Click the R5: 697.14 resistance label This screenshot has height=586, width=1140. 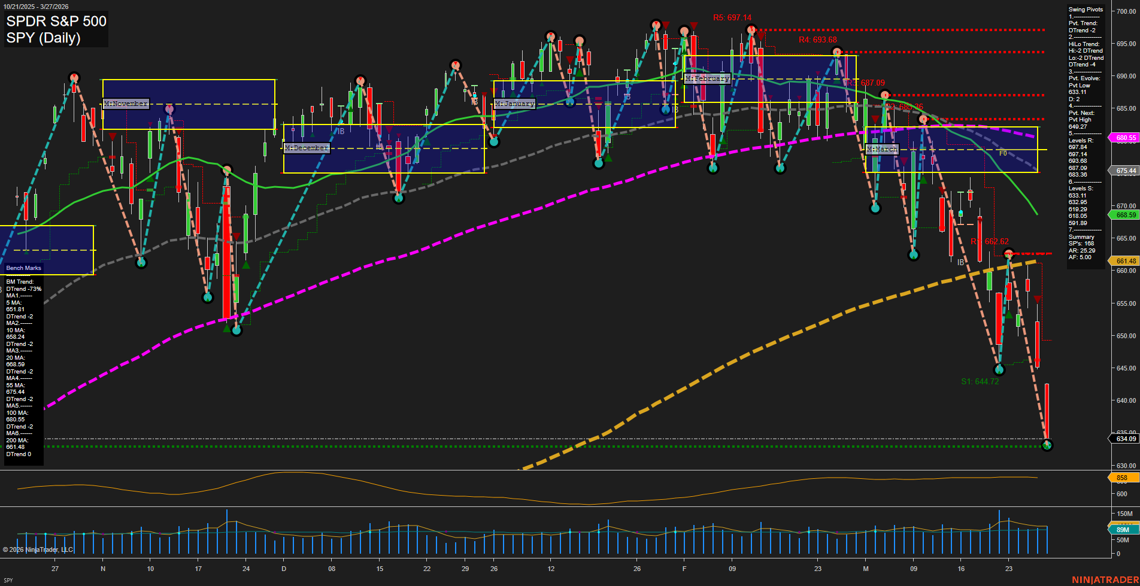(x=732, y=18)
